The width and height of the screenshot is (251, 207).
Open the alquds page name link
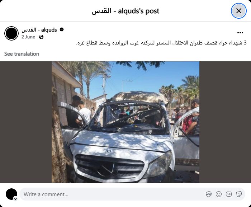point(39,30)
